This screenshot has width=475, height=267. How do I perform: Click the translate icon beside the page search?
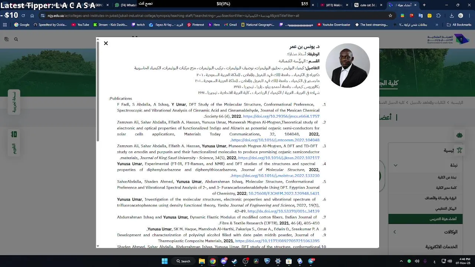point(6,39)
